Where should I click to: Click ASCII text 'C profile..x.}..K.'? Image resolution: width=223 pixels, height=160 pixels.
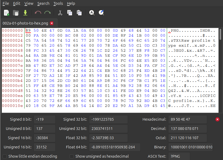[x=192, y=101]
